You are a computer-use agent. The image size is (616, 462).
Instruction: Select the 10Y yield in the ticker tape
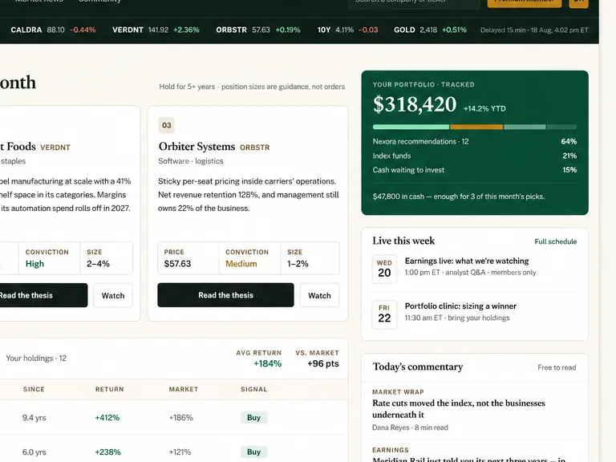pos(347,30)
